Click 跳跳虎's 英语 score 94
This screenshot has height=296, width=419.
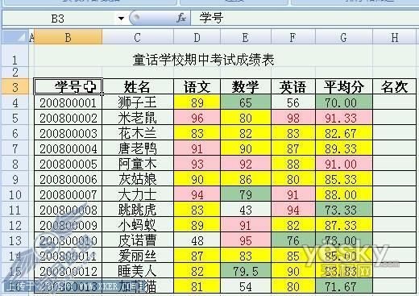coord(293,210)
